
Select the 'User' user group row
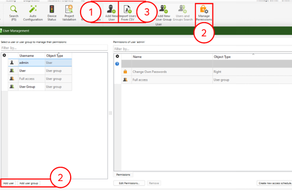coord(40,71)
